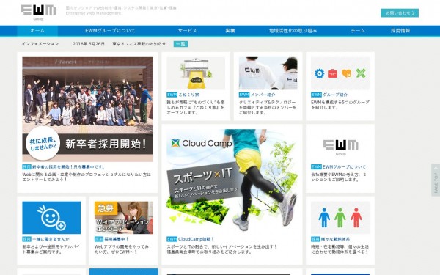The width and height of the screenshot is (440, 275).
Task: Click the green cross group icon
Action: [x=361, y=73]
